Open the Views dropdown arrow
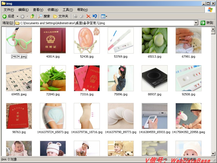This screenshot has width=217, height=163. [x=107, y=17]
